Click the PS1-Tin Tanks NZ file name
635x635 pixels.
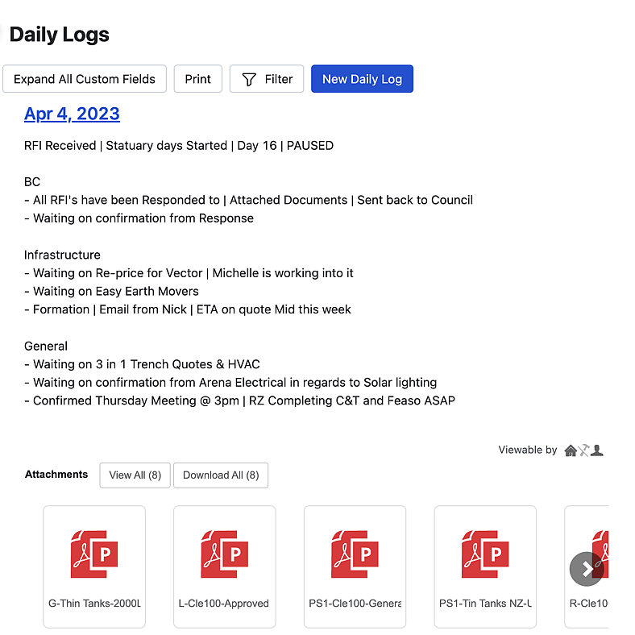coord(485,603)
